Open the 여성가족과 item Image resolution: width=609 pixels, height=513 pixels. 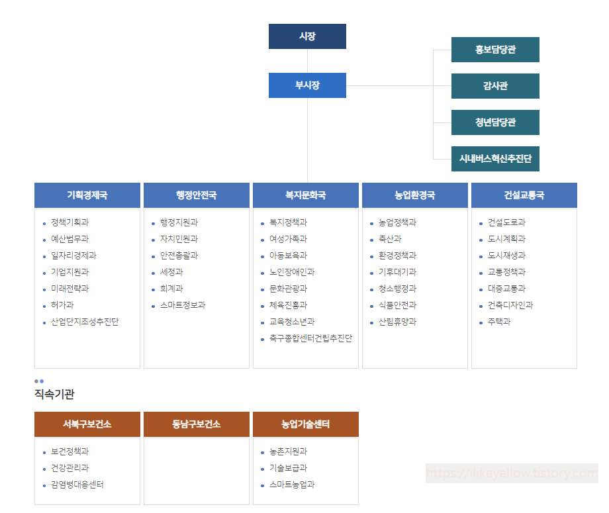click(x=288, y=239)
